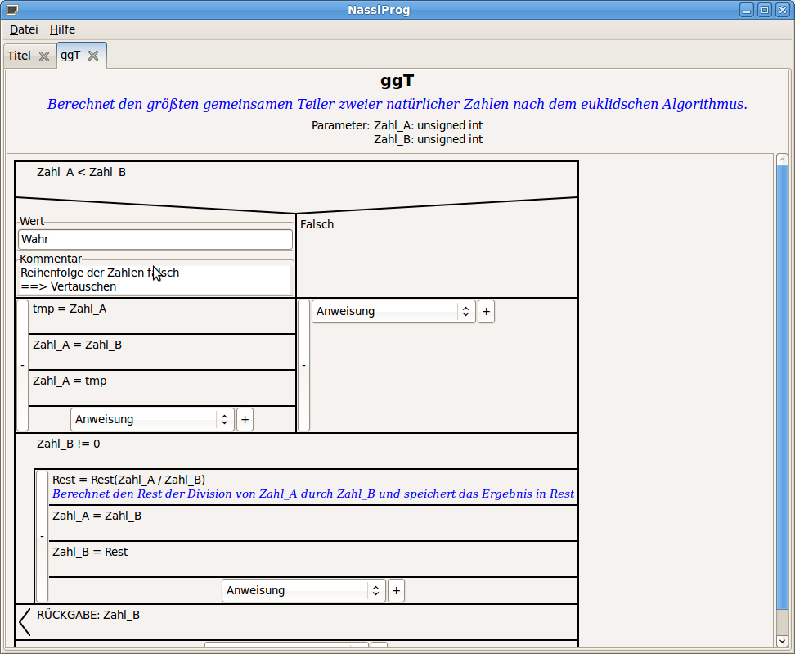
Task: Collapse the loop body beside Rest = Rest(Zahl_A / Zahl_B)
Action: pyautogui.click(x=42, y=536)
